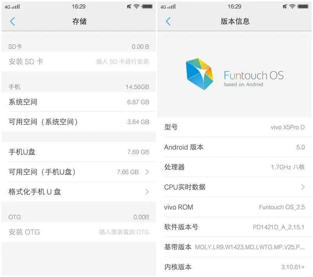Tap battery icon in right status bar

point(303,6)
